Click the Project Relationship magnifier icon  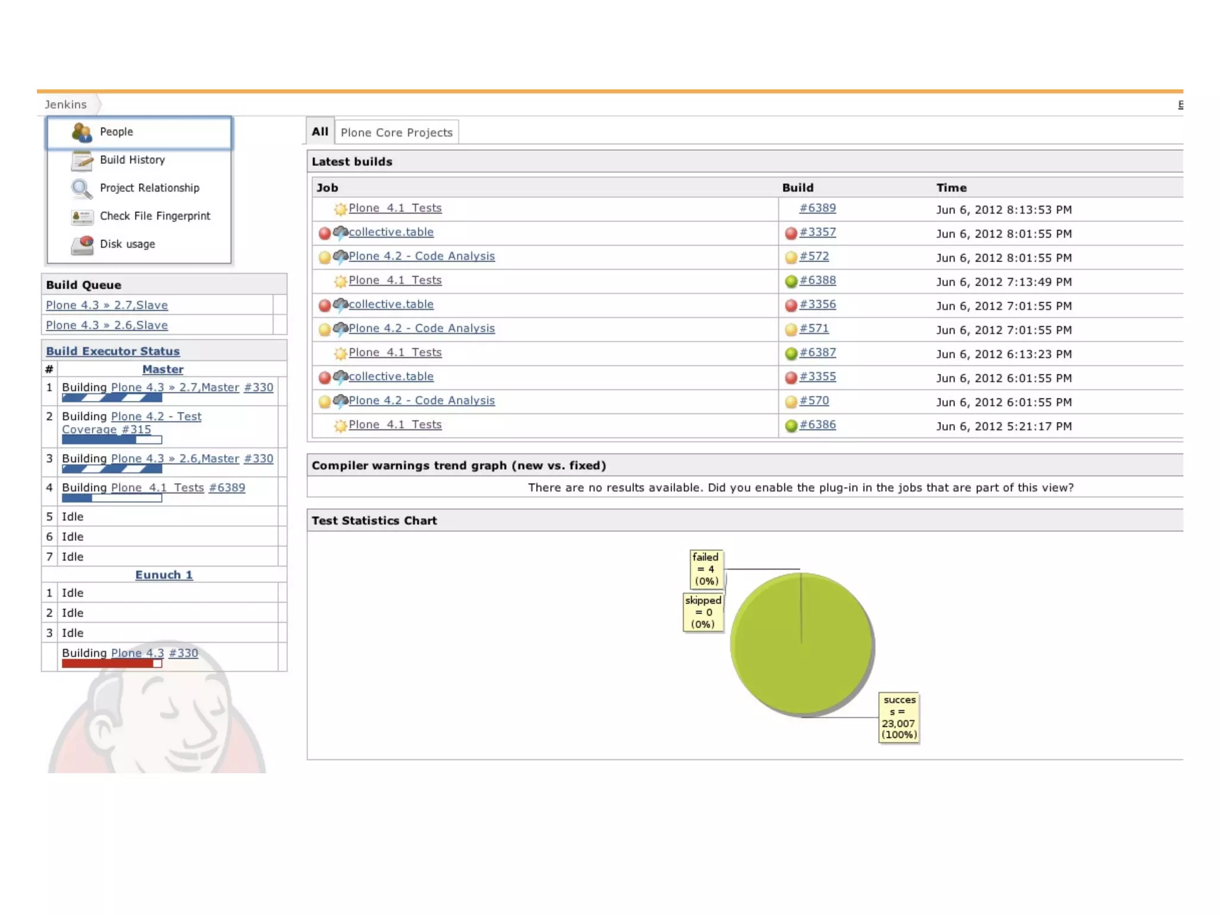tap(82, 188)
